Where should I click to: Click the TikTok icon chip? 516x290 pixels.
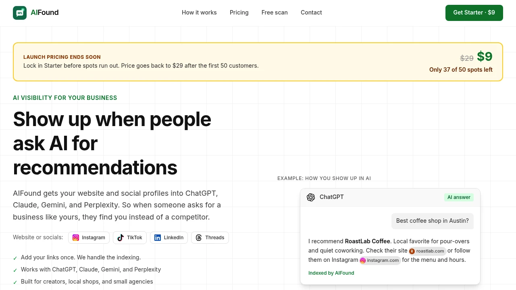pos(130,238)
